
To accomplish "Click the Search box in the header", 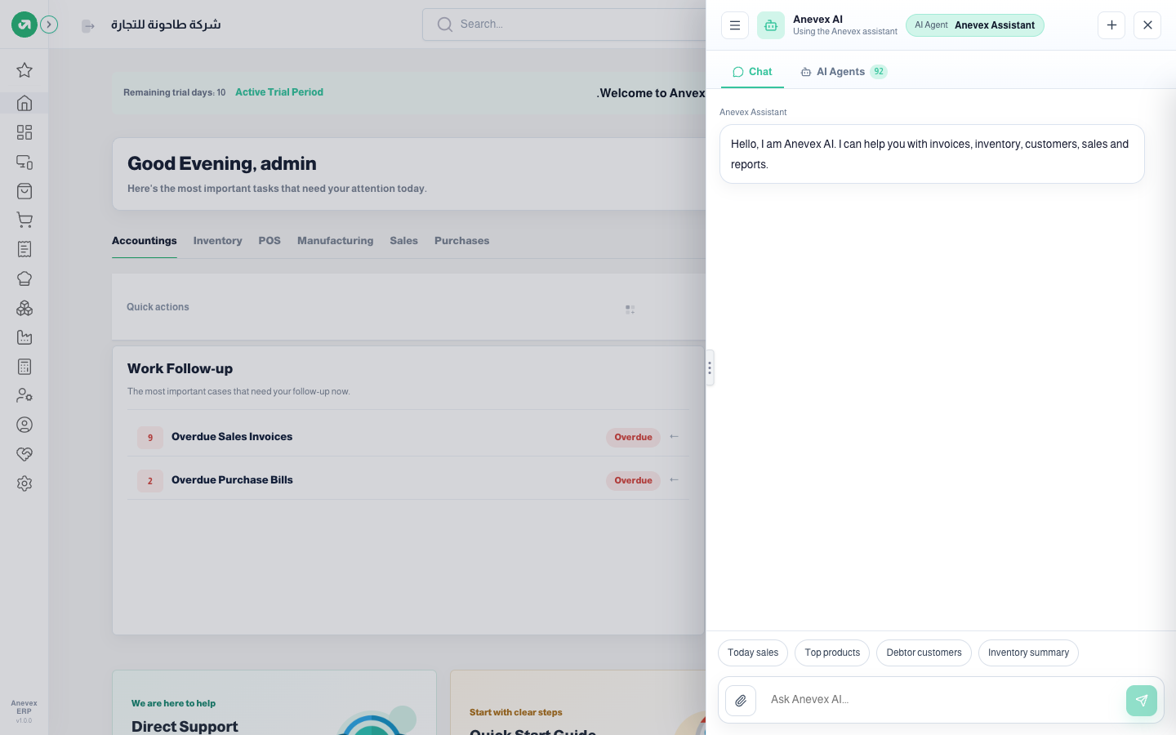I will pyautogui.click(x=564, y=24).
